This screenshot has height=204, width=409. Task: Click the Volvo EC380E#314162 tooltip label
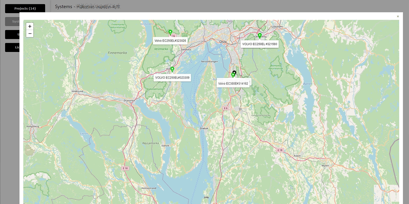click(x=233, y=84)
